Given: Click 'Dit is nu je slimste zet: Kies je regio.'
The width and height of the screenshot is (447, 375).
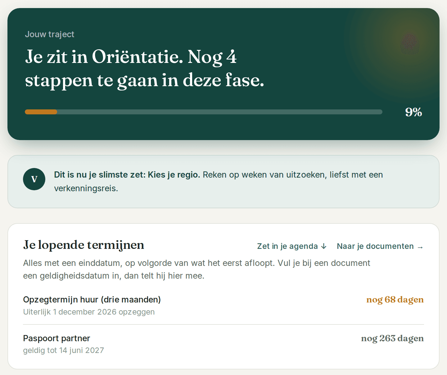Looking at the screenshot, I should click(x=127, y=175).
